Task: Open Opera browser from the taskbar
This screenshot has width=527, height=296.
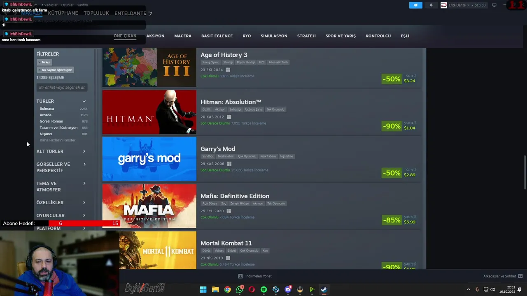Action: pyautogui.click(x=252, y=289)
